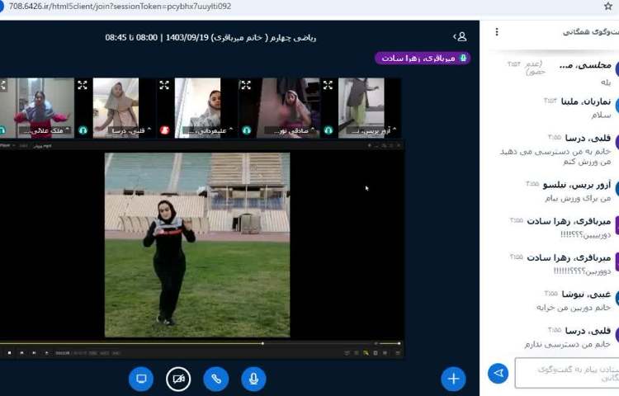This screenshot has height=396, width=619.
Task: Select قلی، درسا webcam thumbnail
Action: coord(116,108)
